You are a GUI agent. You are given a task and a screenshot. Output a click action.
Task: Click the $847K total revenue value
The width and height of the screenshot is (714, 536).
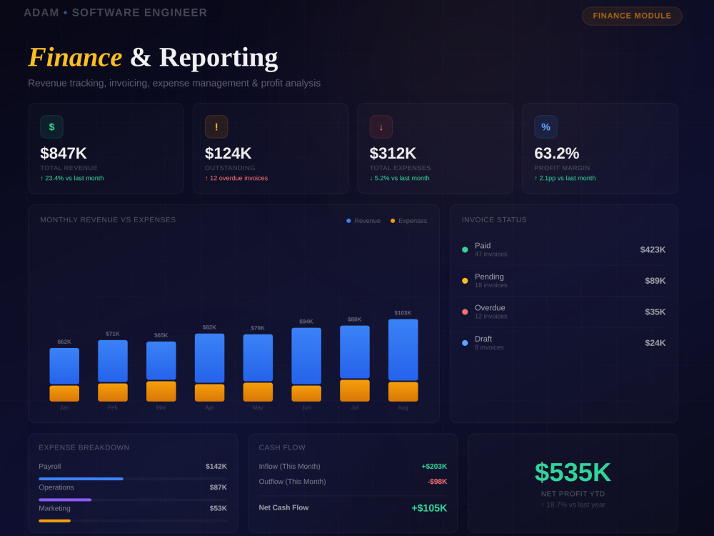[64, 153]
